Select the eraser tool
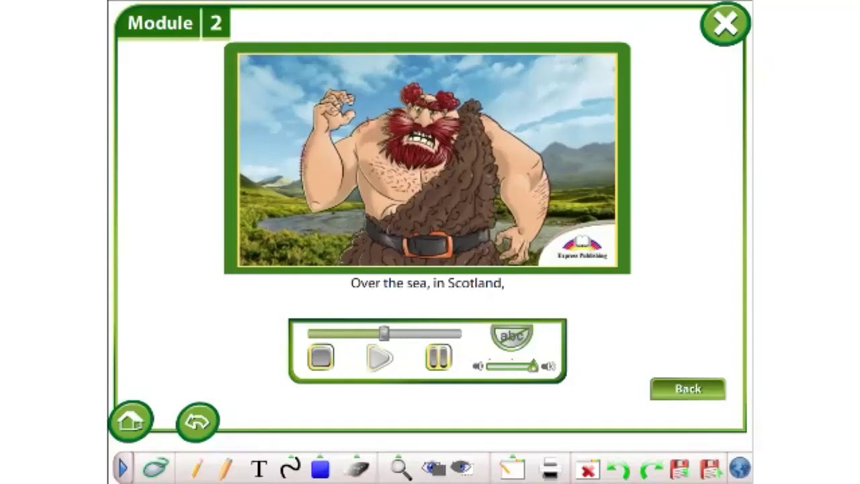860x484 pixels. 356,469
